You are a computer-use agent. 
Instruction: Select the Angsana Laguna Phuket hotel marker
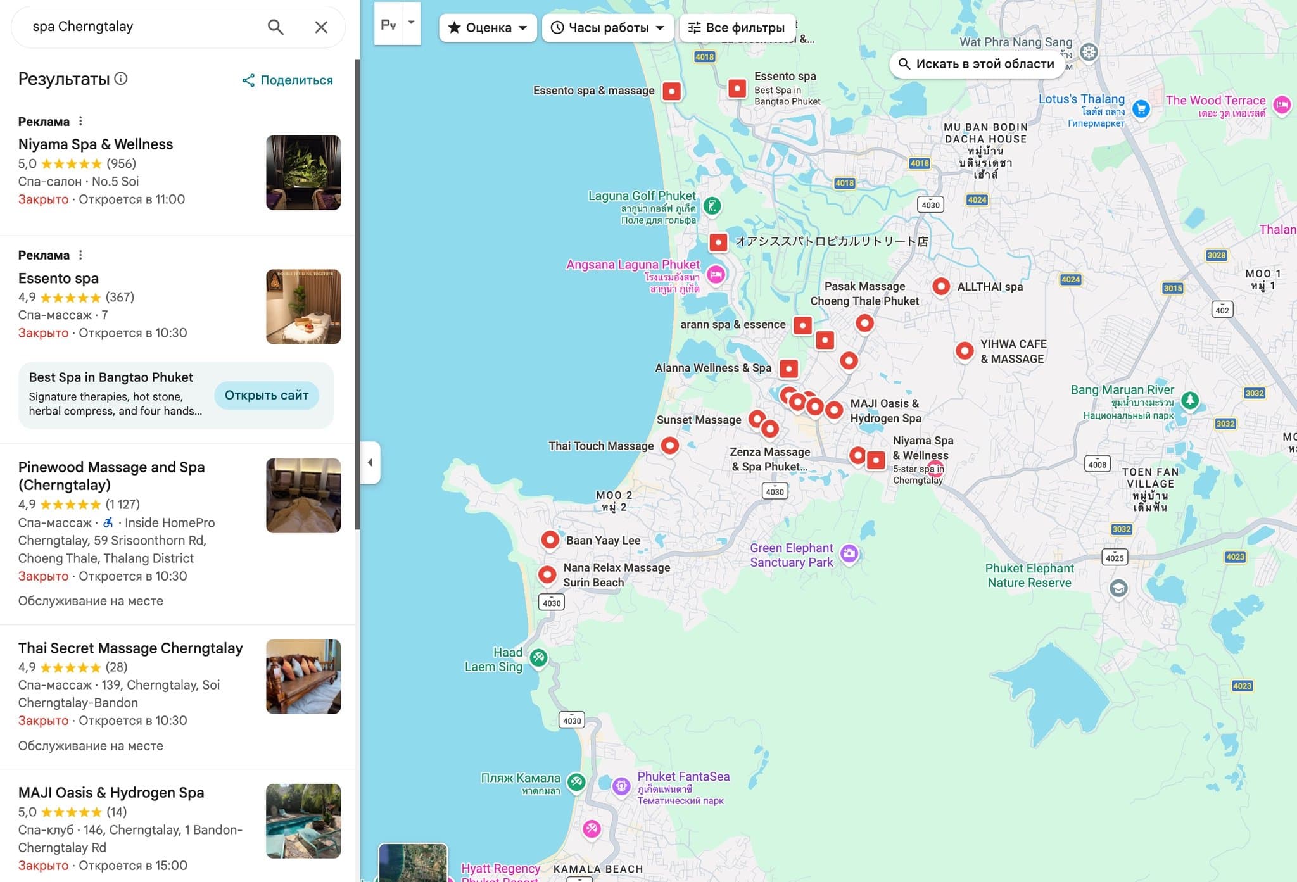coord(716,274)
